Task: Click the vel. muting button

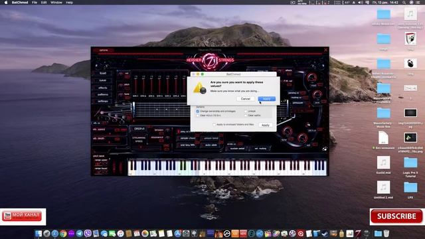Action: click(x=260, y=149)
